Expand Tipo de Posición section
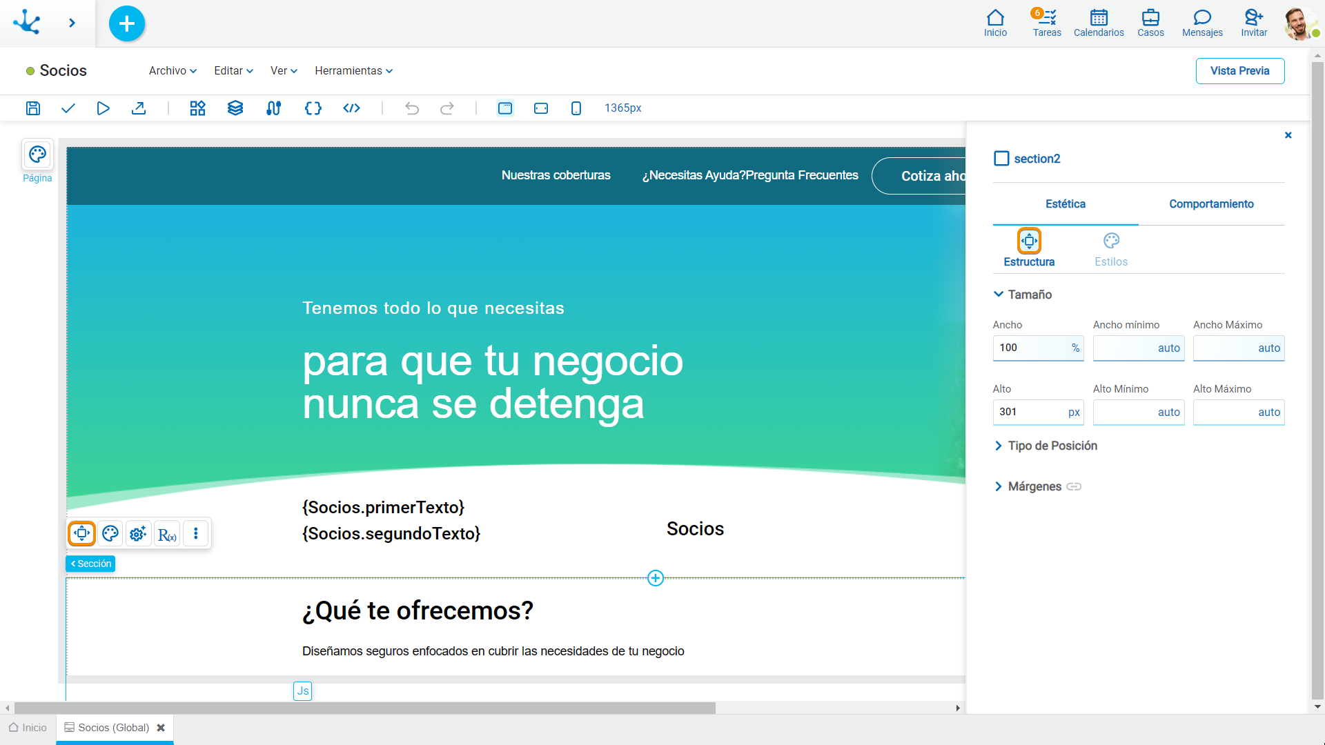 (x=1046, y=446)
